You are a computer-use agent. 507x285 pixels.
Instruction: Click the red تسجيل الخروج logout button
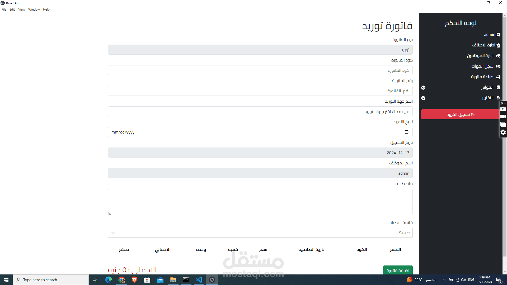point(460,115)
